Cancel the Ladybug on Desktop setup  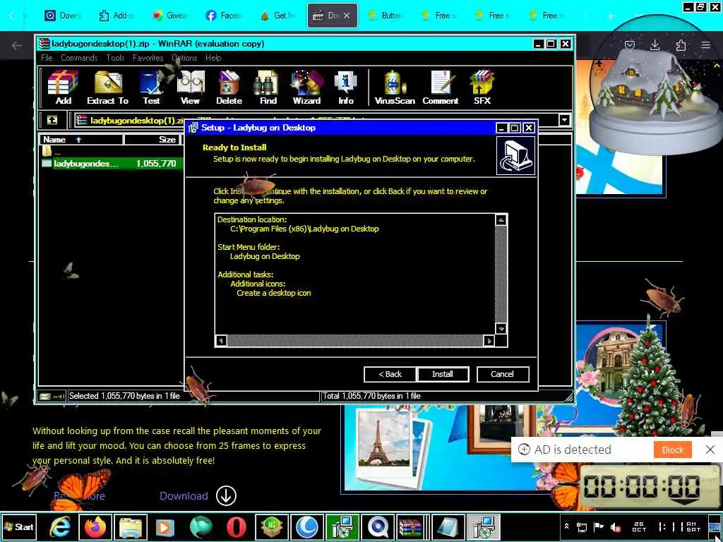coord(503,374)
